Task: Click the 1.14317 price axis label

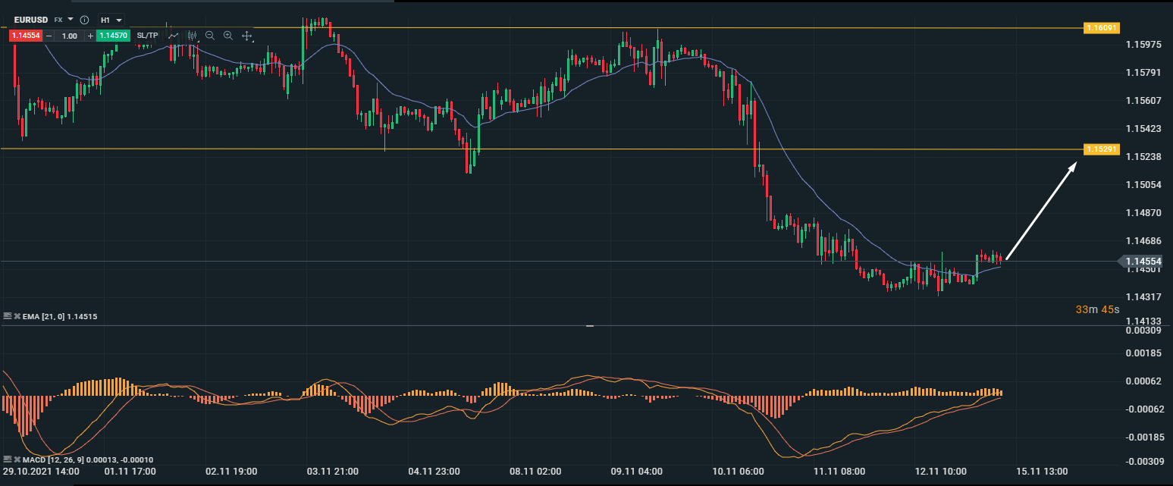Action: tap(1144, 296)
